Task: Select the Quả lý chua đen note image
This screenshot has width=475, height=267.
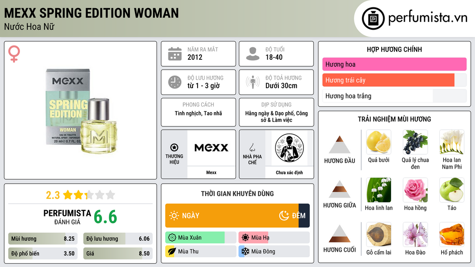Action: [415, 142]
